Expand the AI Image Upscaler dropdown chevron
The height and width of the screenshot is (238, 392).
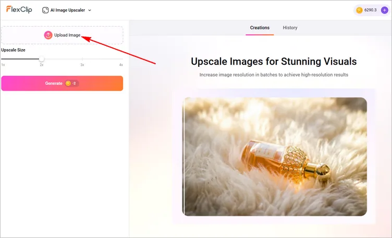(x=90, y=10)
